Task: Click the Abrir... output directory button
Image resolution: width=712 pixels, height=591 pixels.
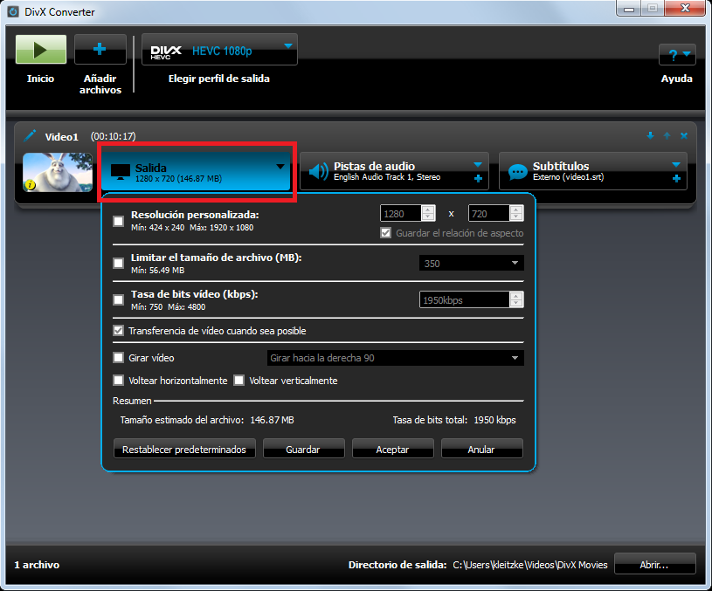Action: click(x=655, y=564)
